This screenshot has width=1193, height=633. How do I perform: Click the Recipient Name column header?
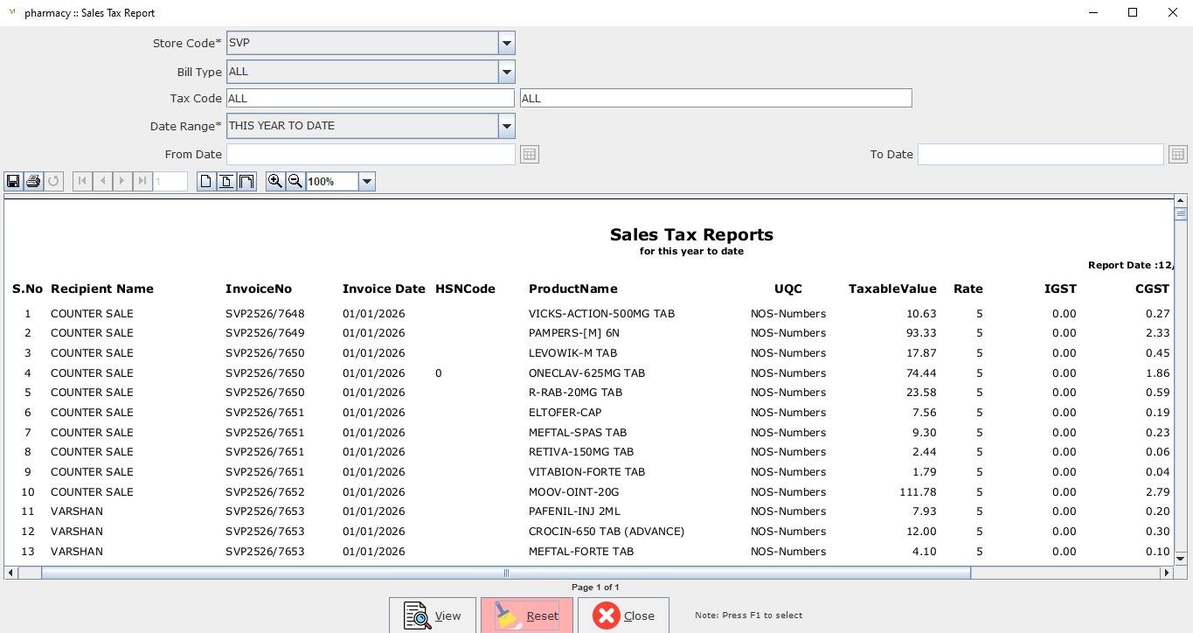coord(102,289)
